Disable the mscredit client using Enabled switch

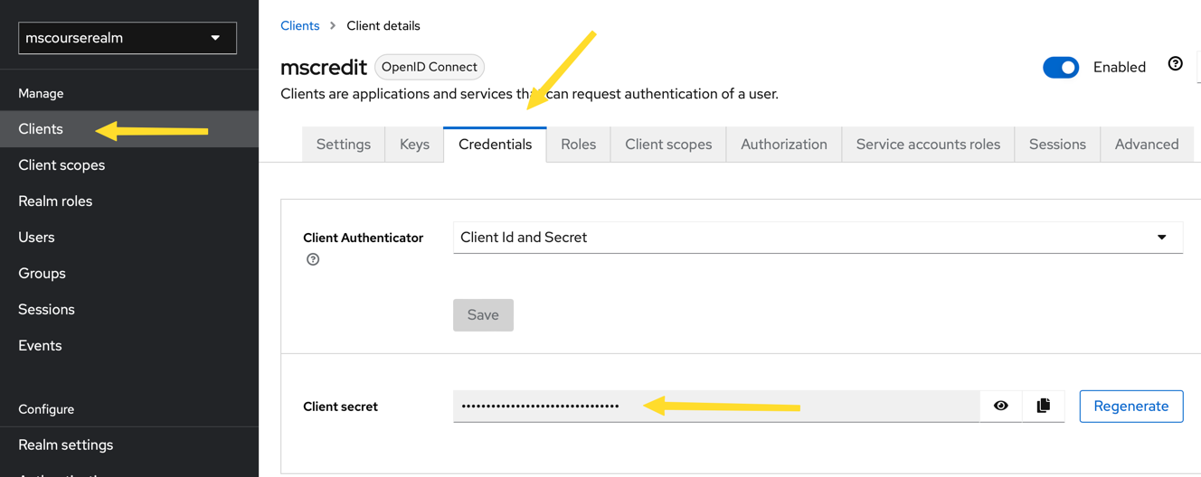coord(1061,67)
